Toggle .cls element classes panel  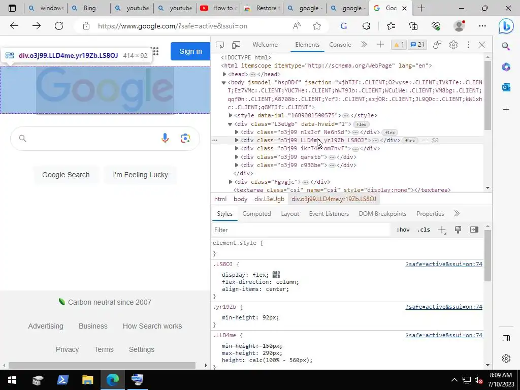coord(424,230)
